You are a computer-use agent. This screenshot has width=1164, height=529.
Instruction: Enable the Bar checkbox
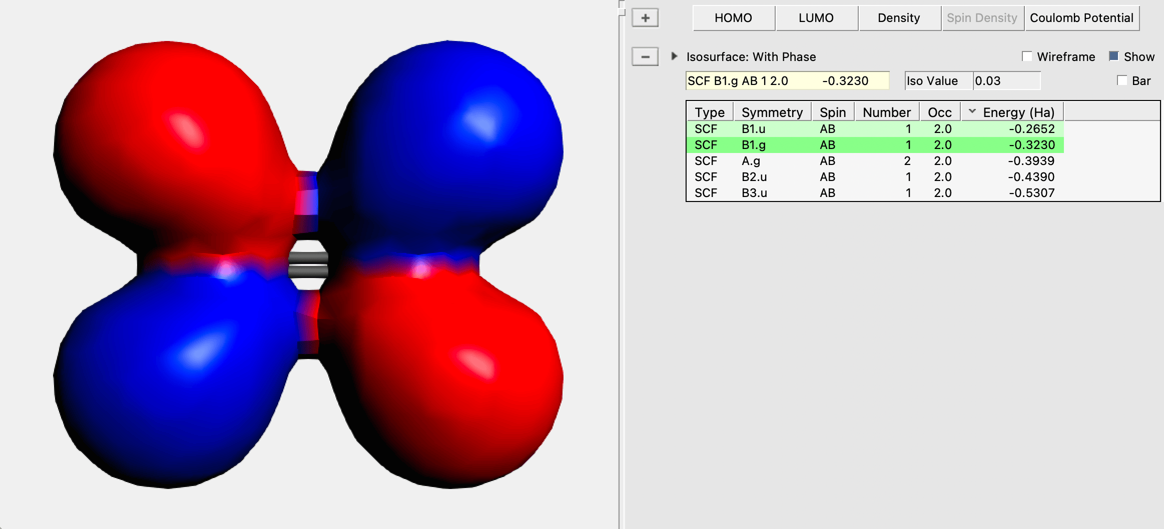point(1122,80)
